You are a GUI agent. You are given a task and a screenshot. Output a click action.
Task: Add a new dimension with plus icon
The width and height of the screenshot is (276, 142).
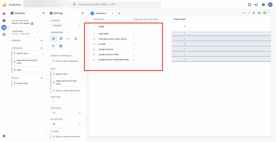[x=42, y=48]
